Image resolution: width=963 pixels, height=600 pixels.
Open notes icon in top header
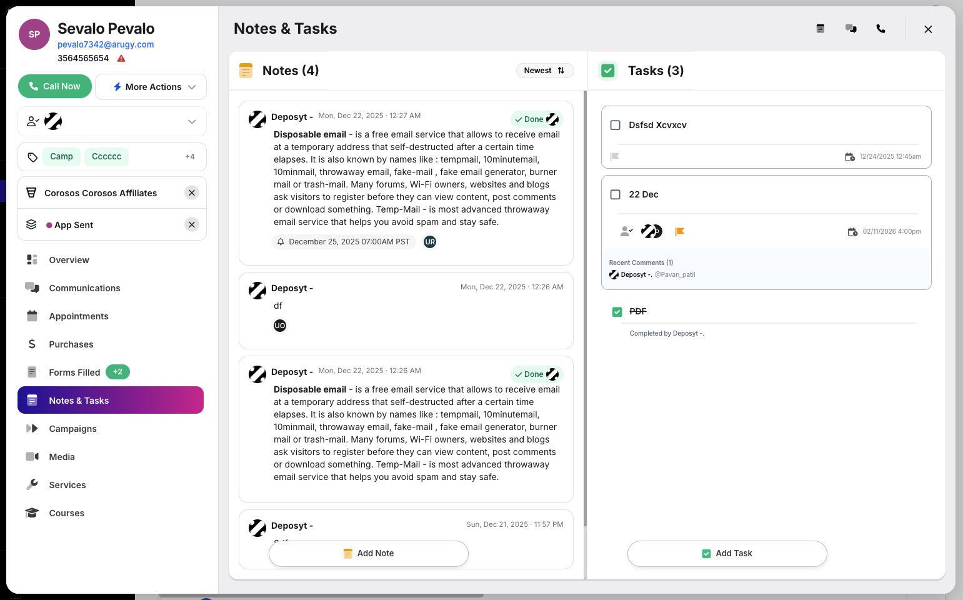click(x=821, y=29)
